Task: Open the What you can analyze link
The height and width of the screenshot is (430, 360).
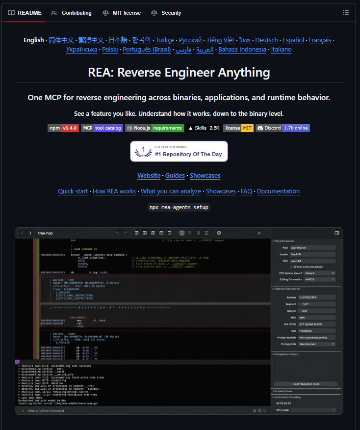Action: point(171,191)
